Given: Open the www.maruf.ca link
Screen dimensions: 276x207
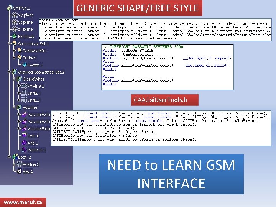Looking at the screenshot, I should (x=23, y=202).
